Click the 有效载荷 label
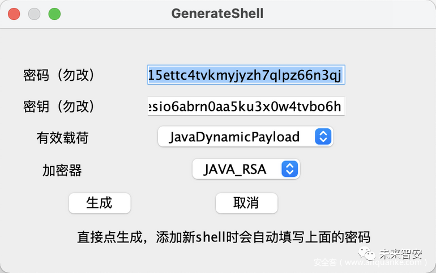Viewport: 436px width, 273px height. coord(62,137)
